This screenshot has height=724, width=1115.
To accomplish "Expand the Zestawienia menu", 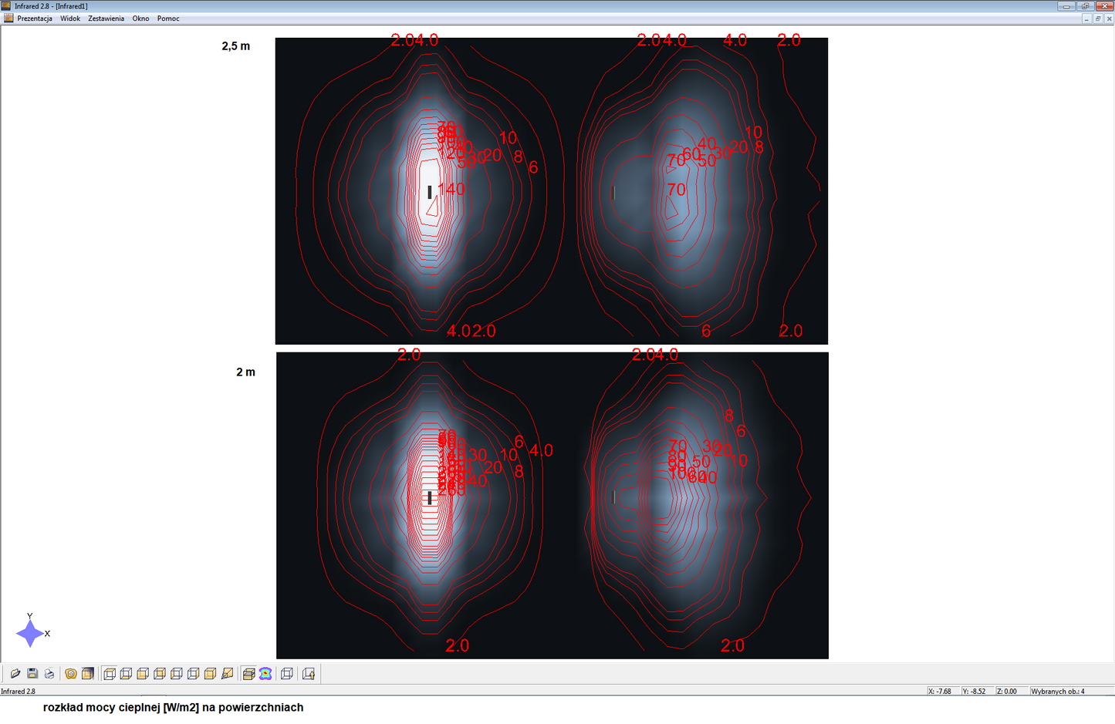I will 106,19.
